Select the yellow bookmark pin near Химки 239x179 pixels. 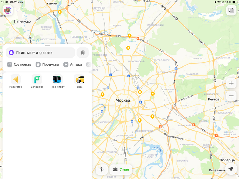coord(60,12)
